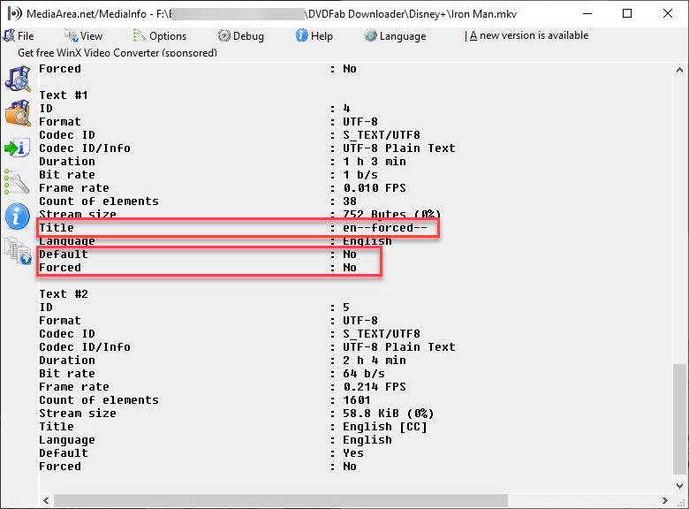Image resolution: width=689 pixels, height=509 pixels.
Task: Click the WinX Video Converter sponsored link
Action: pos(117,52)
